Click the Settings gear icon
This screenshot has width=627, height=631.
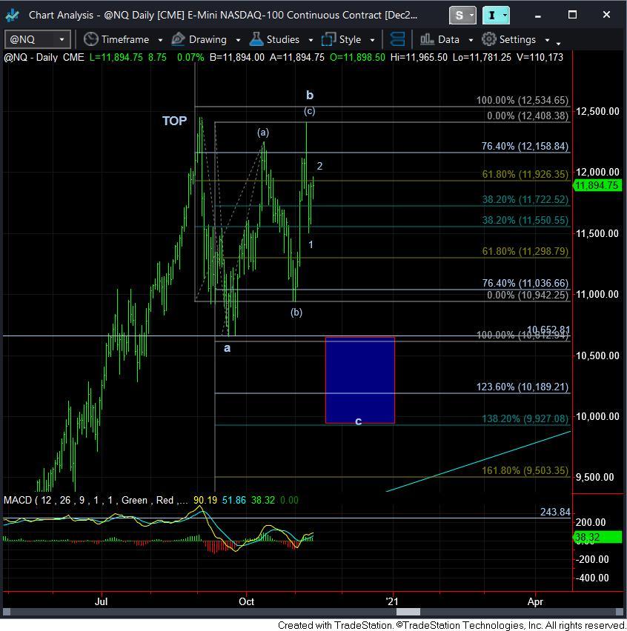coord(489,39)
